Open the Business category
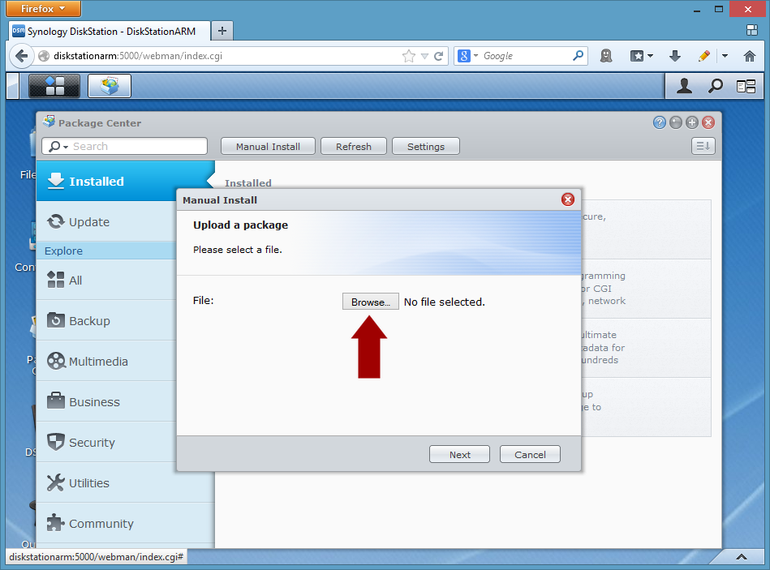Viewport: 770px width, 570px height. pyautogui.click(x=106, y=401)
